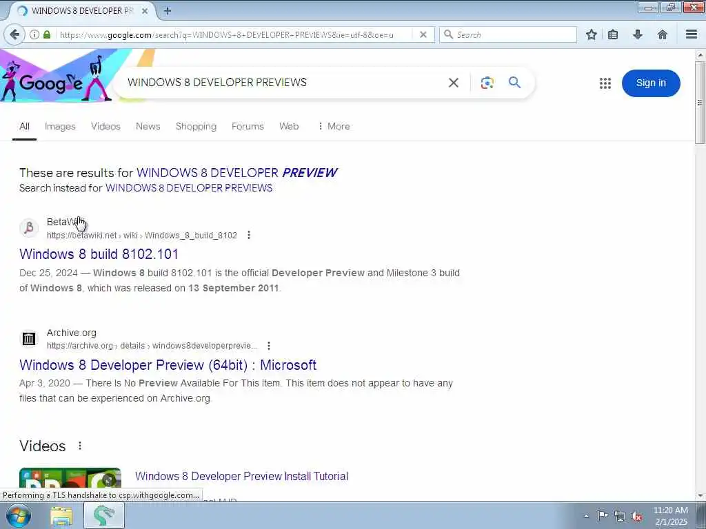Stop page loading with the X in the address bar

tap(423, 34)
